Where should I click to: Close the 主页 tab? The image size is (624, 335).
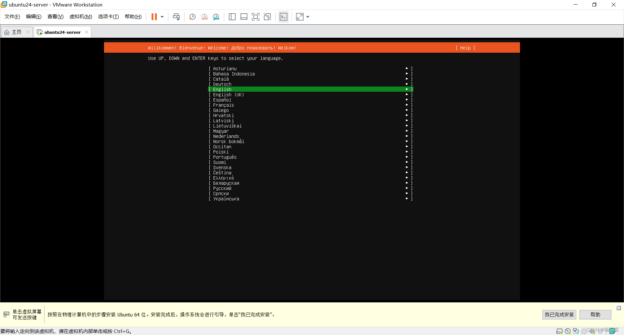click(28, 32)
